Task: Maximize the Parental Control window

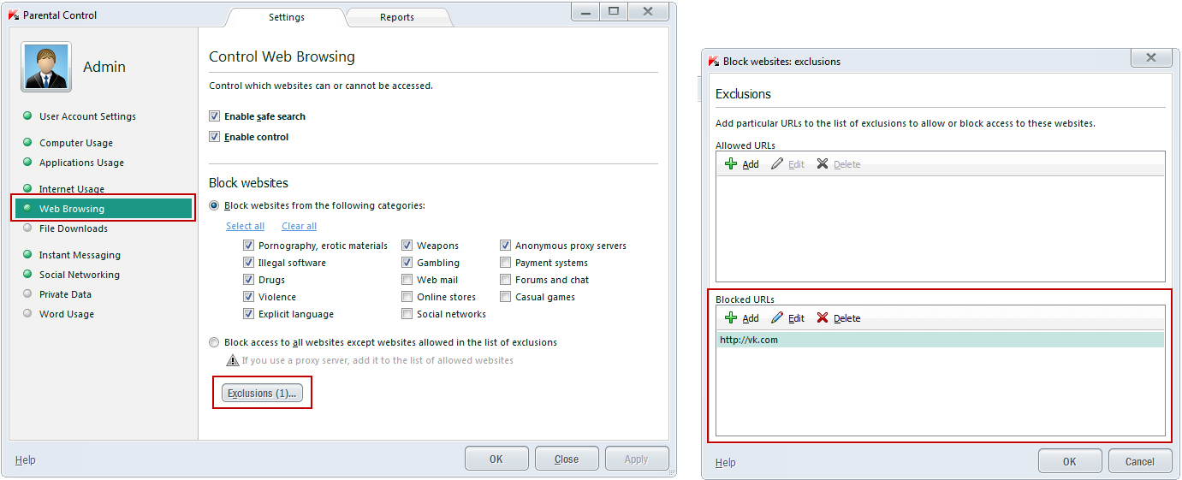Action: pos(613,11)
